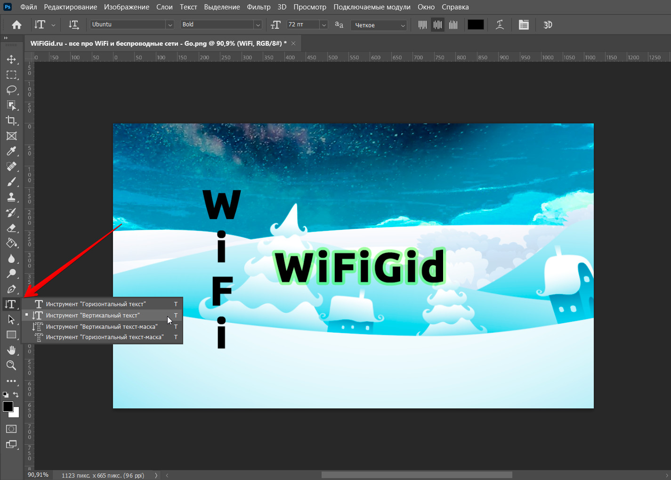Select the Rectangle shape tool
The width and height of the screenshot is (671, 480).
pyautogui.click(x=11, y=335)
